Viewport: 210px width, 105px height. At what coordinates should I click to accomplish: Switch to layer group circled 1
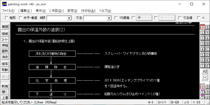pos(203,92)
